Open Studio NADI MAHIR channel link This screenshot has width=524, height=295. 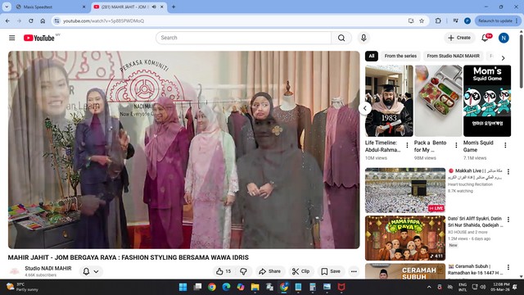click(x=48, y=268)
